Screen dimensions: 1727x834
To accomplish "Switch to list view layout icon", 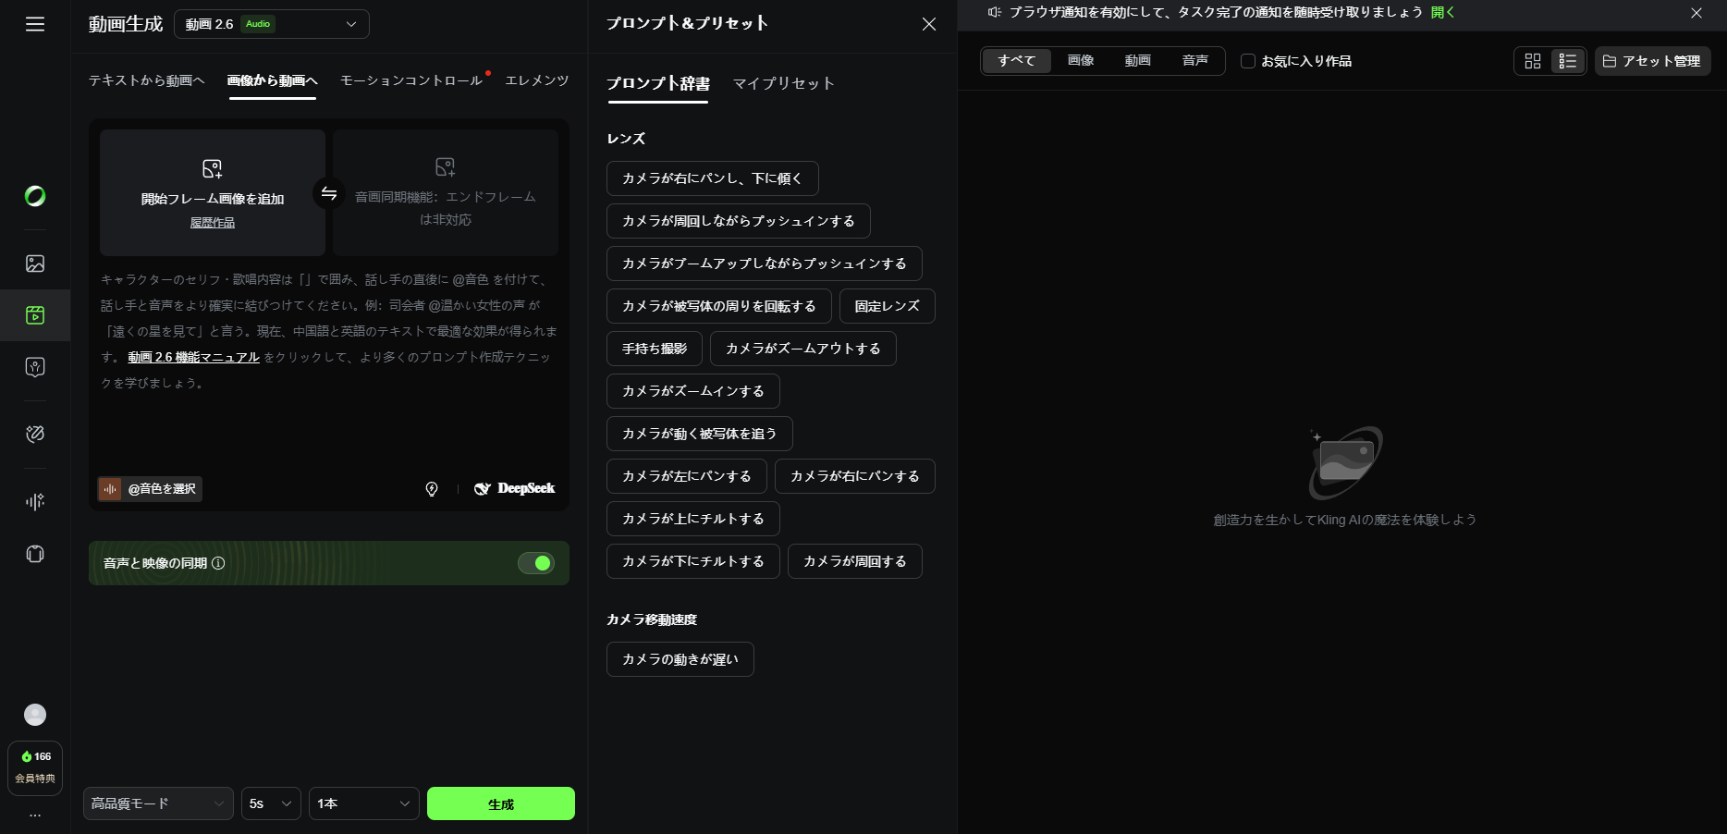I will [1568, 61].
